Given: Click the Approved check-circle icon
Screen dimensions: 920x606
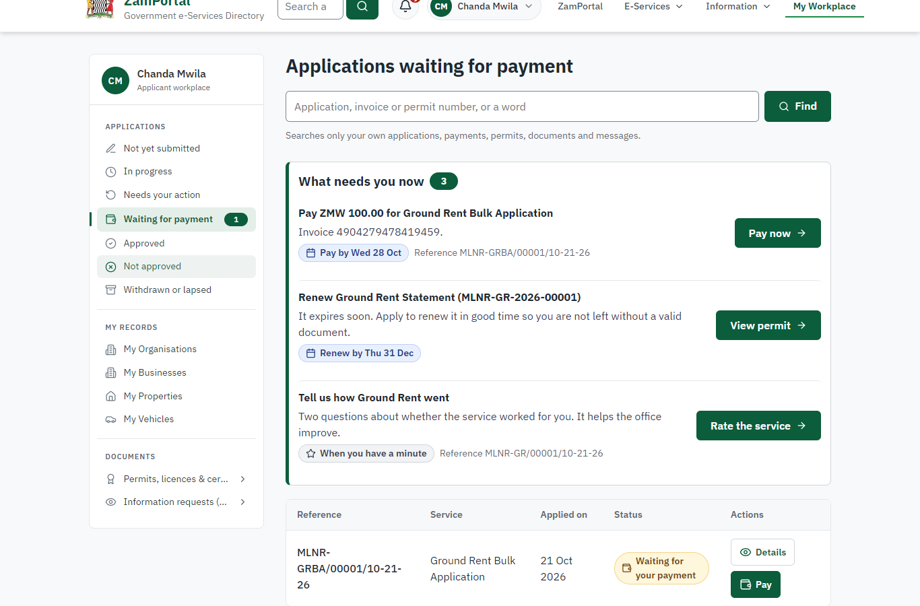Looking at the screenshot, I should click(x=111, y=243).
